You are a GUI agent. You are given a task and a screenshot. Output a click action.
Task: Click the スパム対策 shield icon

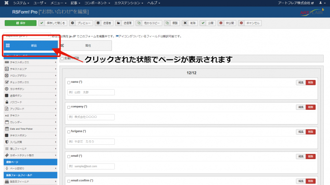7,142
